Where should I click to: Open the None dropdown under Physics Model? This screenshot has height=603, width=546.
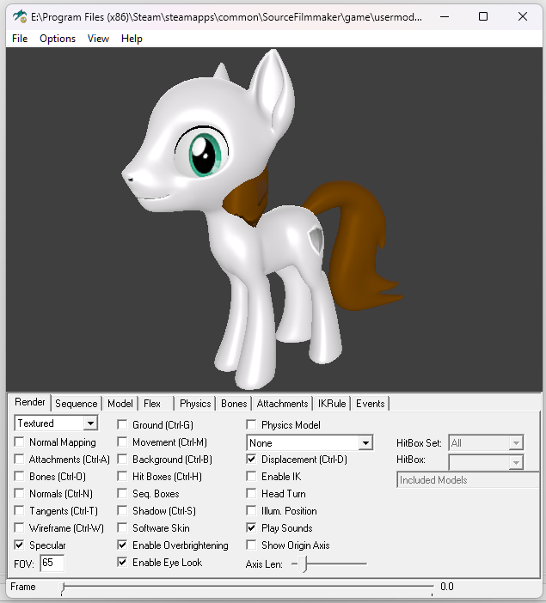point(365,443)
